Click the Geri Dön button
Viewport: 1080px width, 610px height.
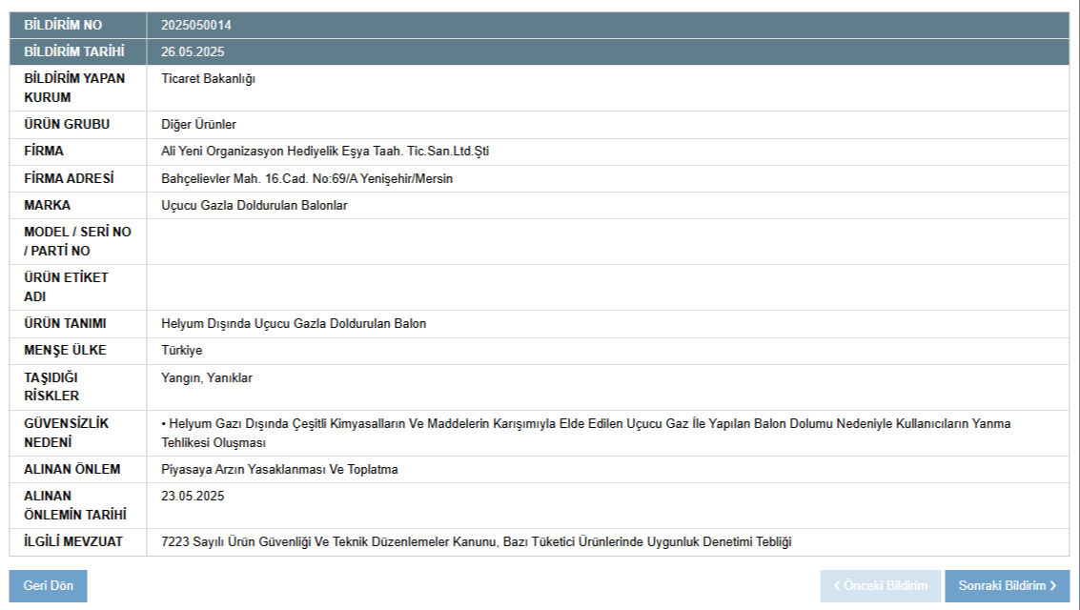tap(48, 585)
